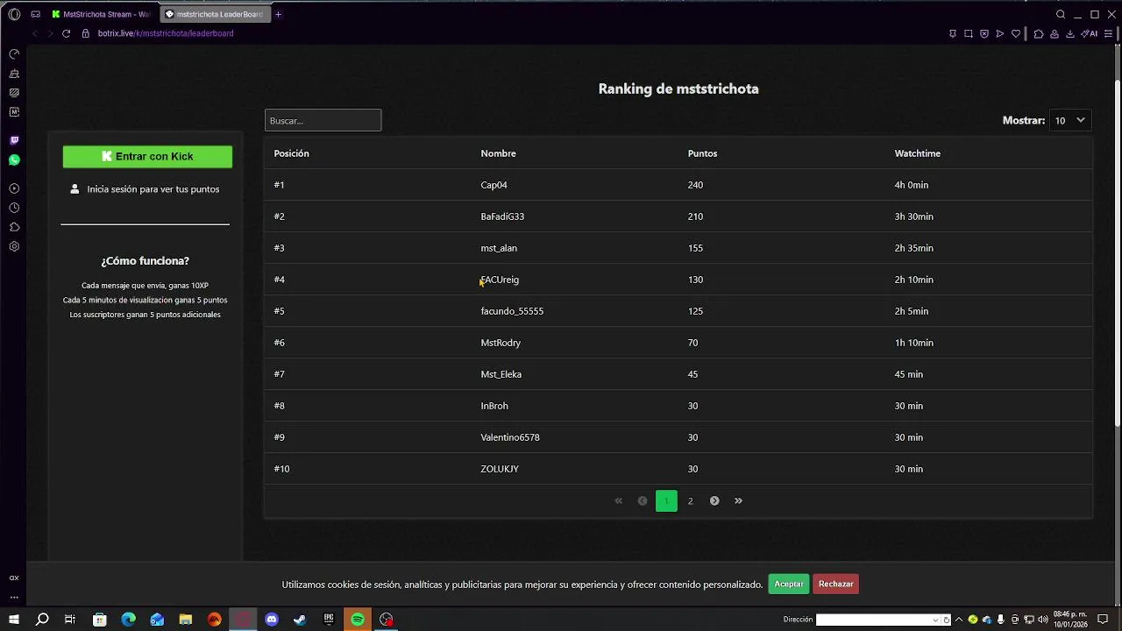Search tabs with magnifier icon
This screenshot has width=1122, height=631.
(x=1061, y=14)
